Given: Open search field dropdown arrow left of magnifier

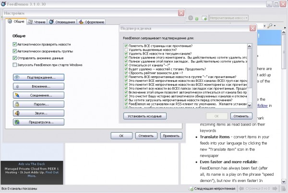Looking at the screenshot, I should 264,26.
